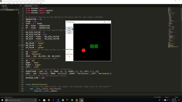The width and height of the screenshot is (182, 102).
Task: Click the Cortana circle icon
Action: click(6, 100)
